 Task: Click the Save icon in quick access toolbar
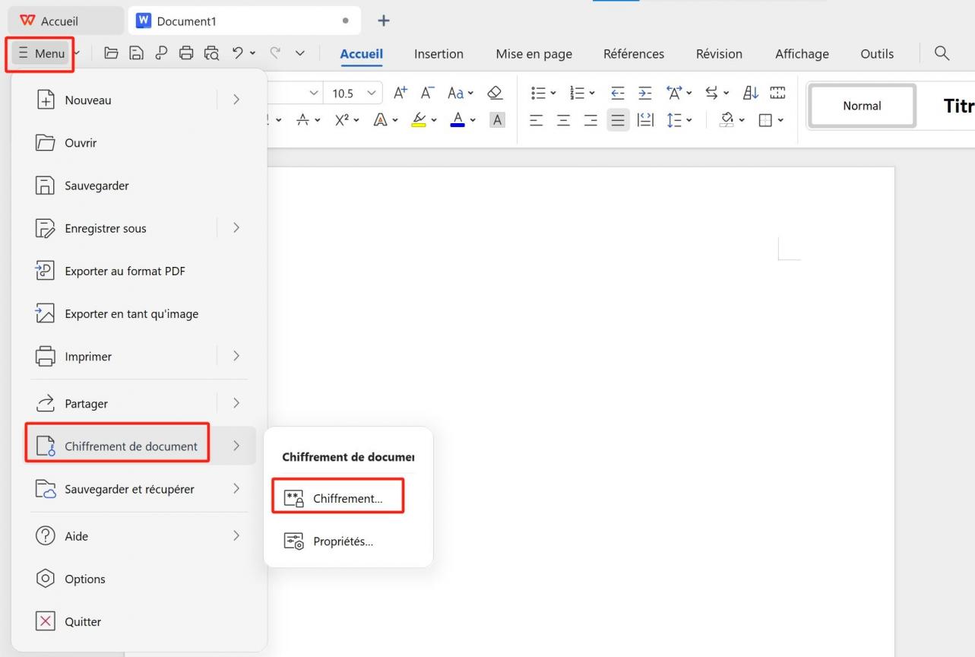point(136,53)
